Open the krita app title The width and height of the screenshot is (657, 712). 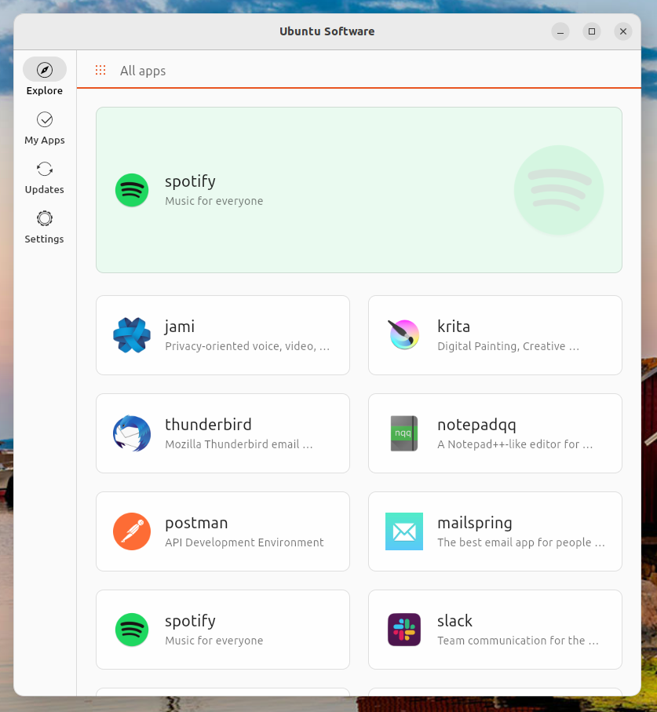(x=454, y=327)
